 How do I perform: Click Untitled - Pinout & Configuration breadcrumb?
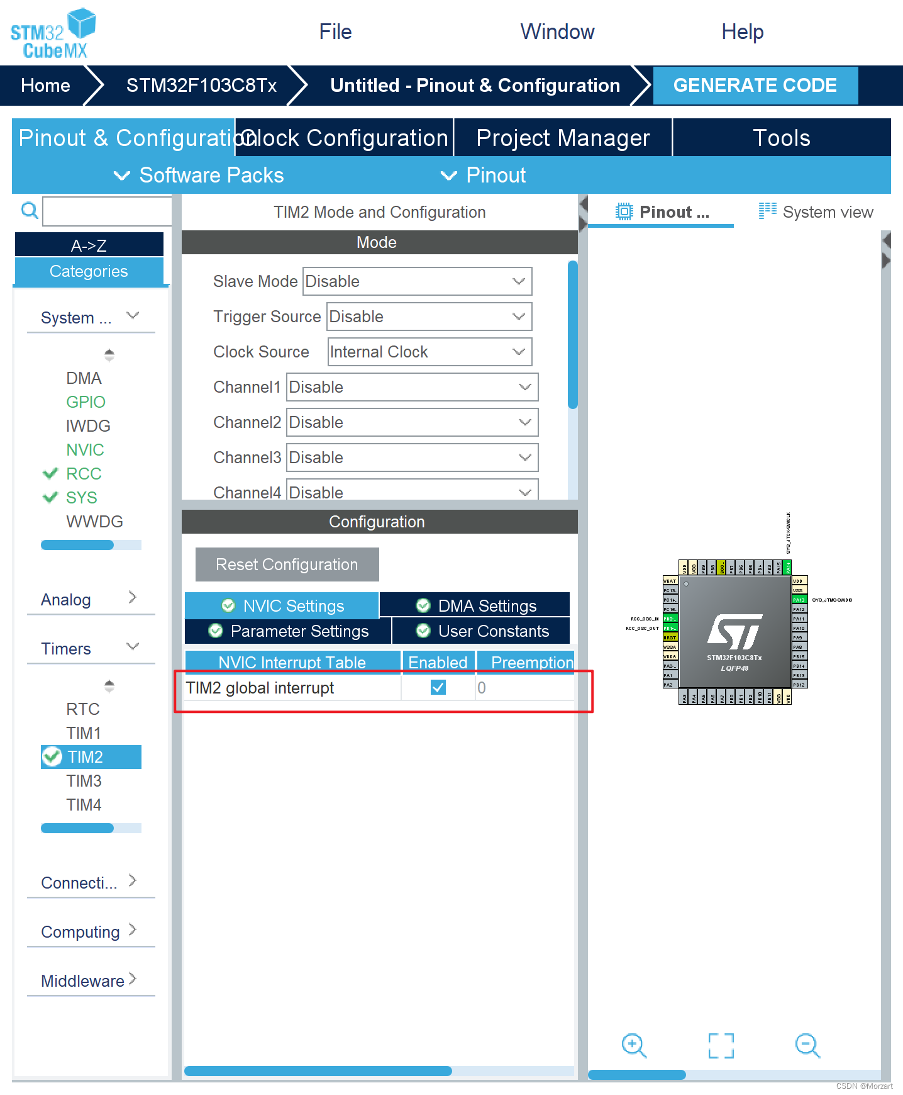point(475,85)
